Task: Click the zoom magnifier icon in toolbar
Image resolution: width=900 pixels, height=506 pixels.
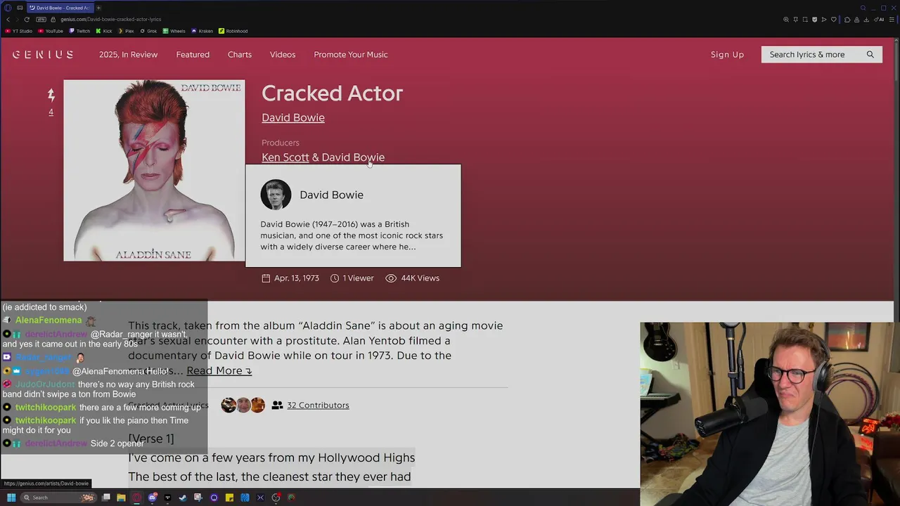Action: point(786,20)
